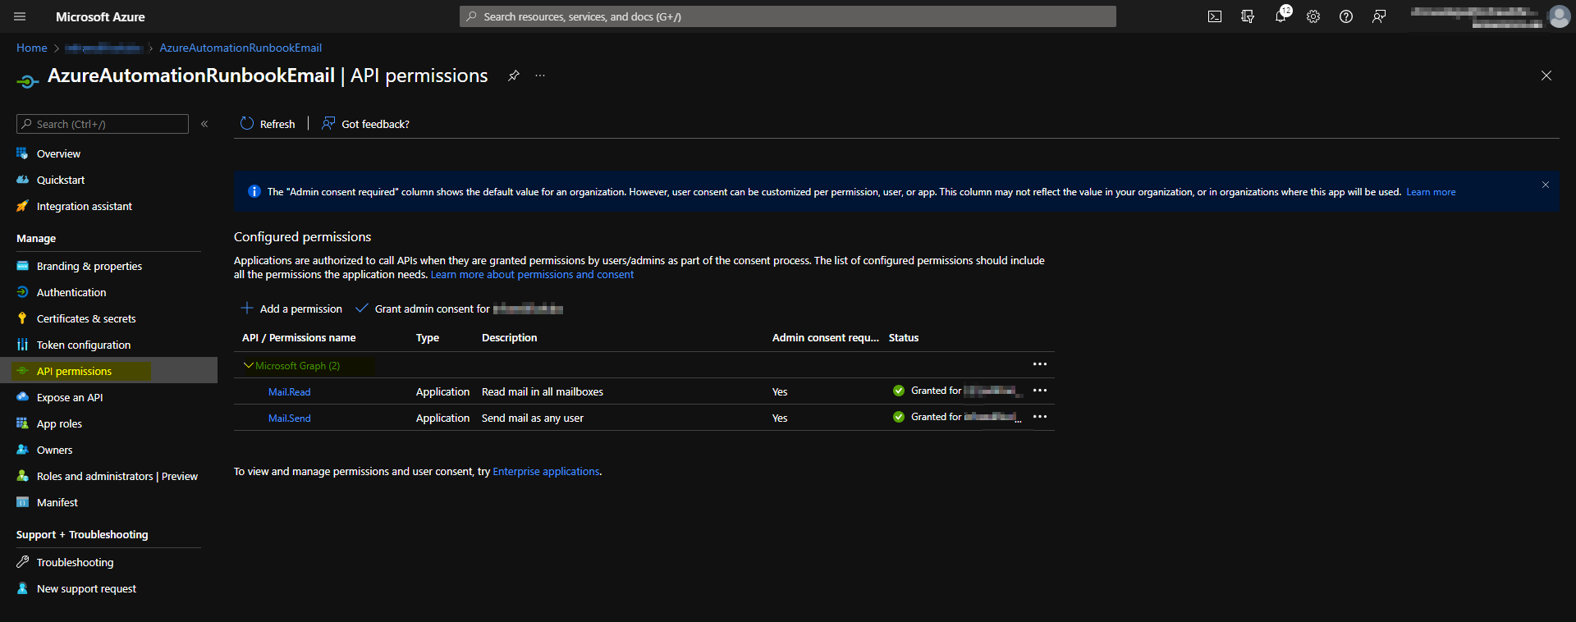The image size is (1576, 622).
Task: Go to Home breadcrumb
Action: point(32,48)
